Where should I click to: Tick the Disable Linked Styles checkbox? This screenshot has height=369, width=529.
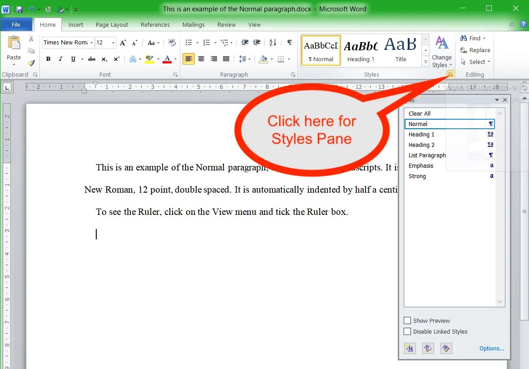click(407, 331)
